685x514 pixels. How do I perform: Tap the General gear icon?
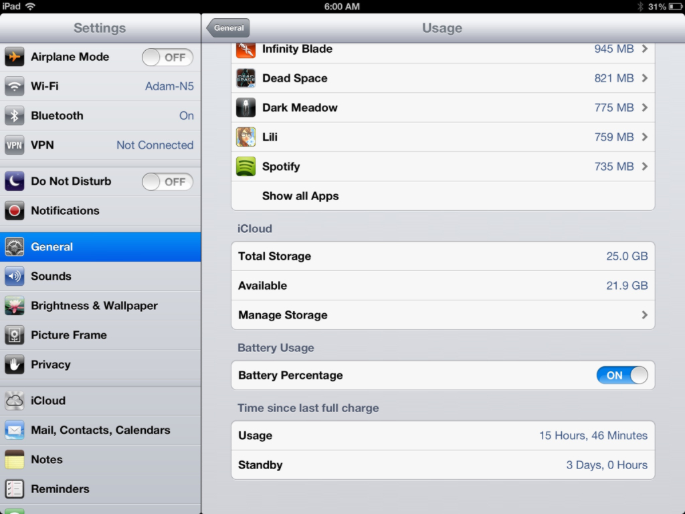pyautogui.click(x=15, y=247)
